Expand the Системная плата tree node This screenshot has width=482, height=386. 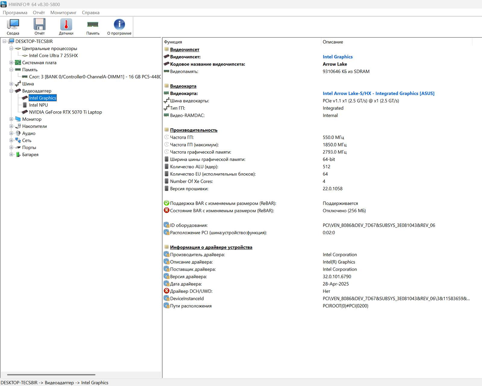pos(11,63)
